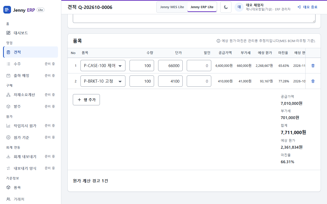Click the 작업지시 원가 chart icon

[8, 126]
